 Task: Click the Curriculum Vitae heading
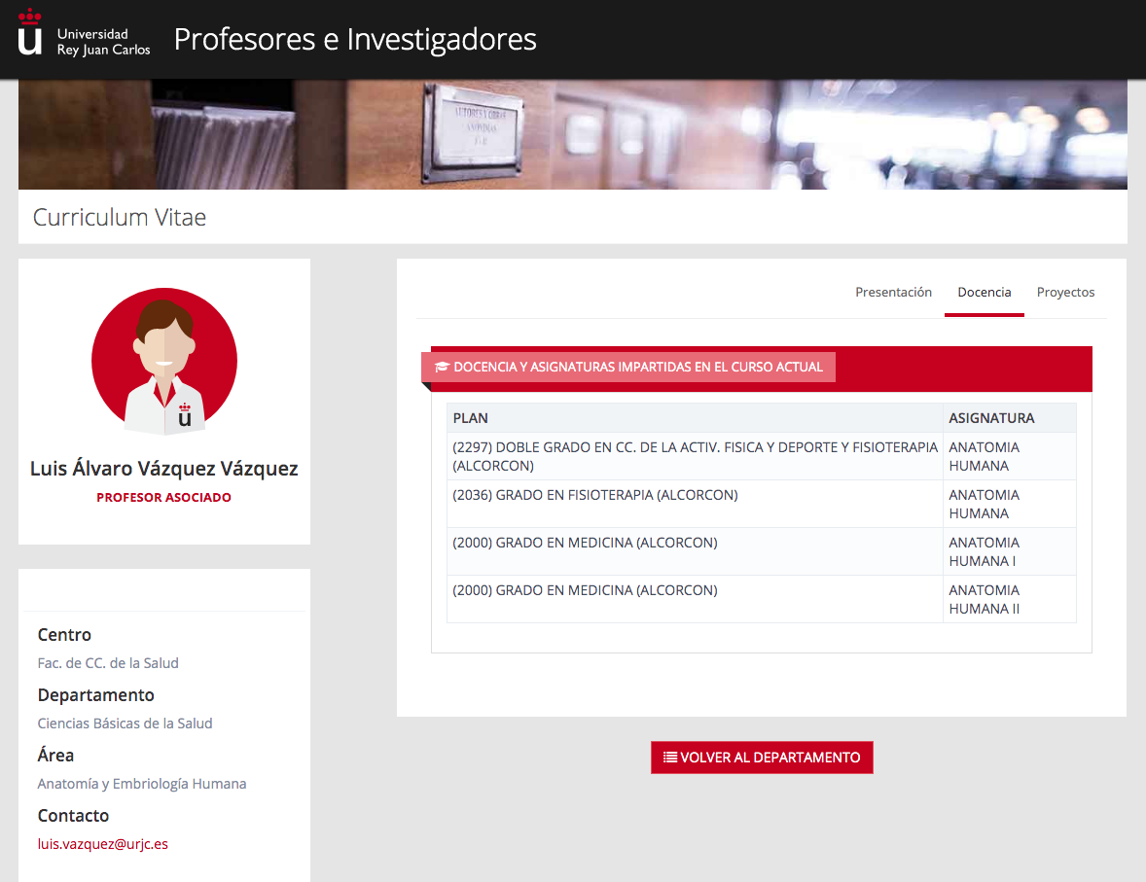click(x=120, y=217)
